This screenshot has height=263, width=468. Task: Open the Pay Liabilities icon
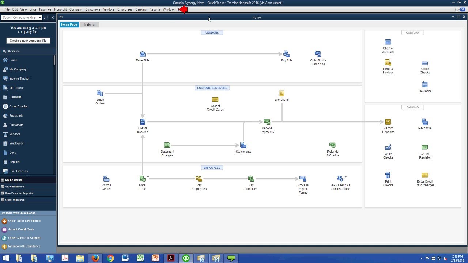coord(251,179)
